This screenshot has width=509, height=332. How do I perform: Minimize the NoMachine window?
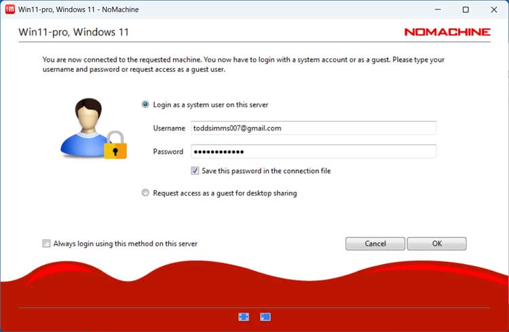coord(438,10)
